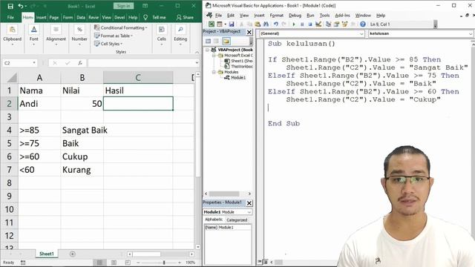475x267 pixels.
Task: Toggle Design Mode in VBA toolbar
Action: (x=318, y=24)
